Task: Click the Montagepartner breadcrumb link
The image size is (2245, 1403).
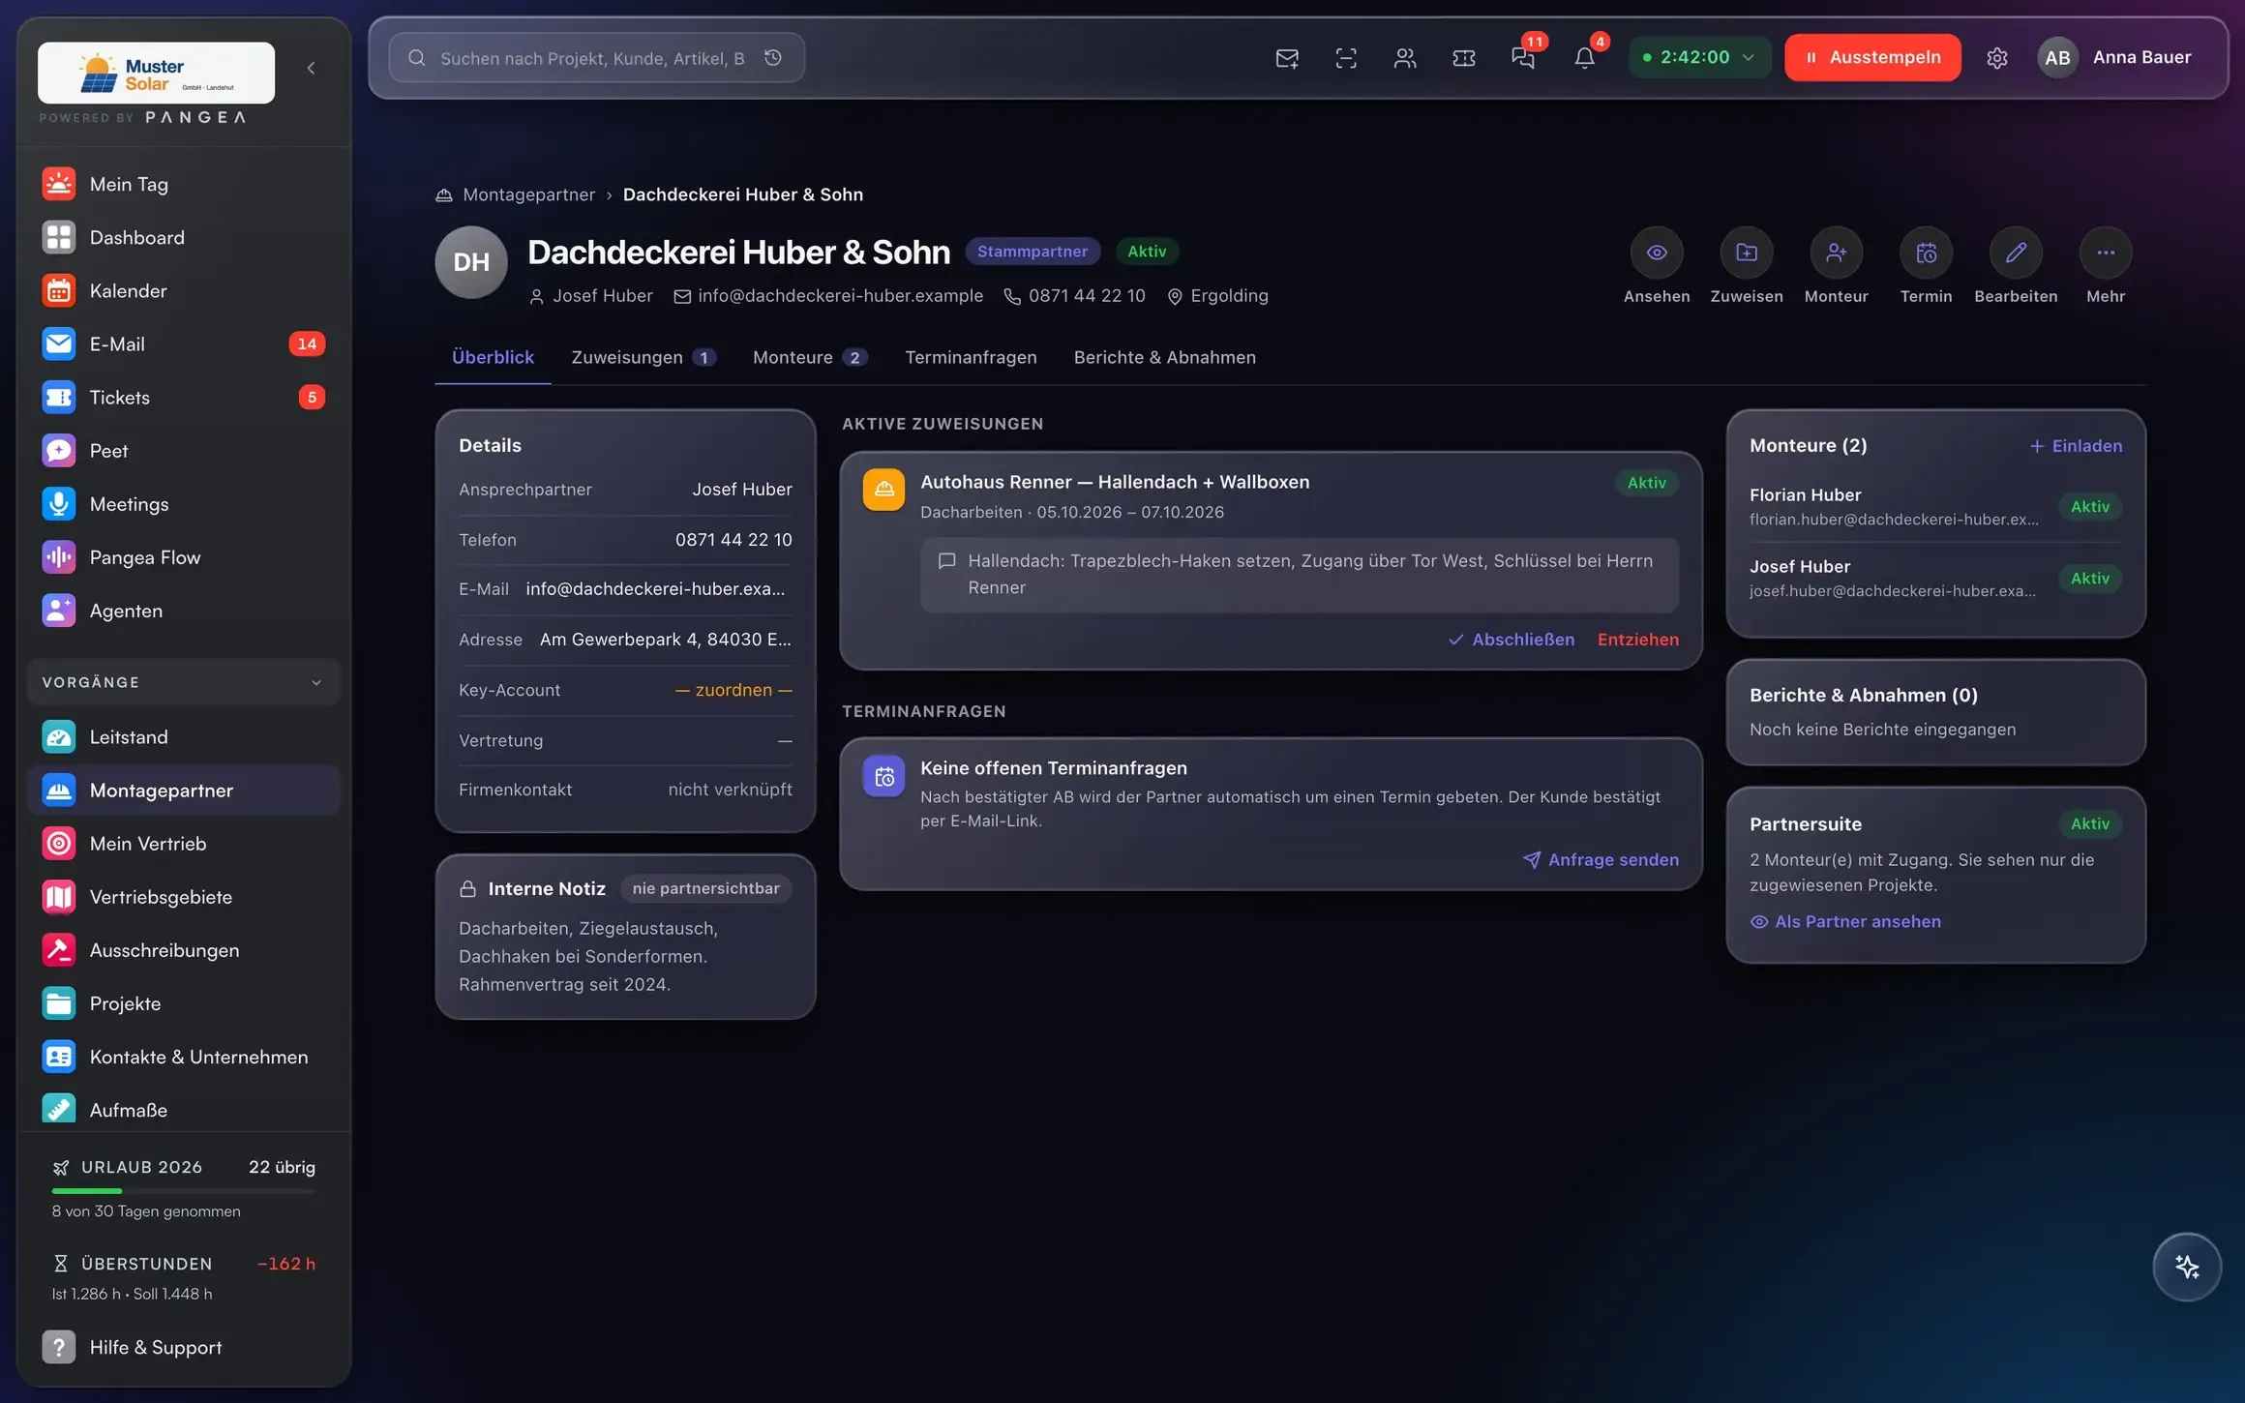Action: 528,194
